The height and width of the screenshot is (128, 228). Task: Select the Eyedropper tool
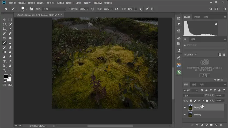[10, 29]
